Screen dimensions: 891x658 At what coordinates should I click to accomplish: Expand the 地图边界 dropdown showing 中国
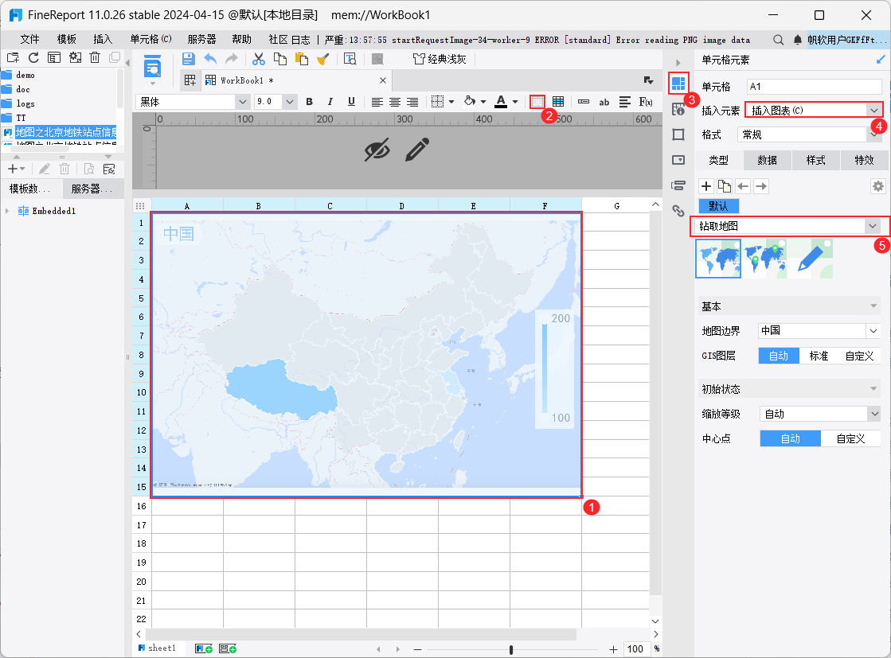click(873, 330)
